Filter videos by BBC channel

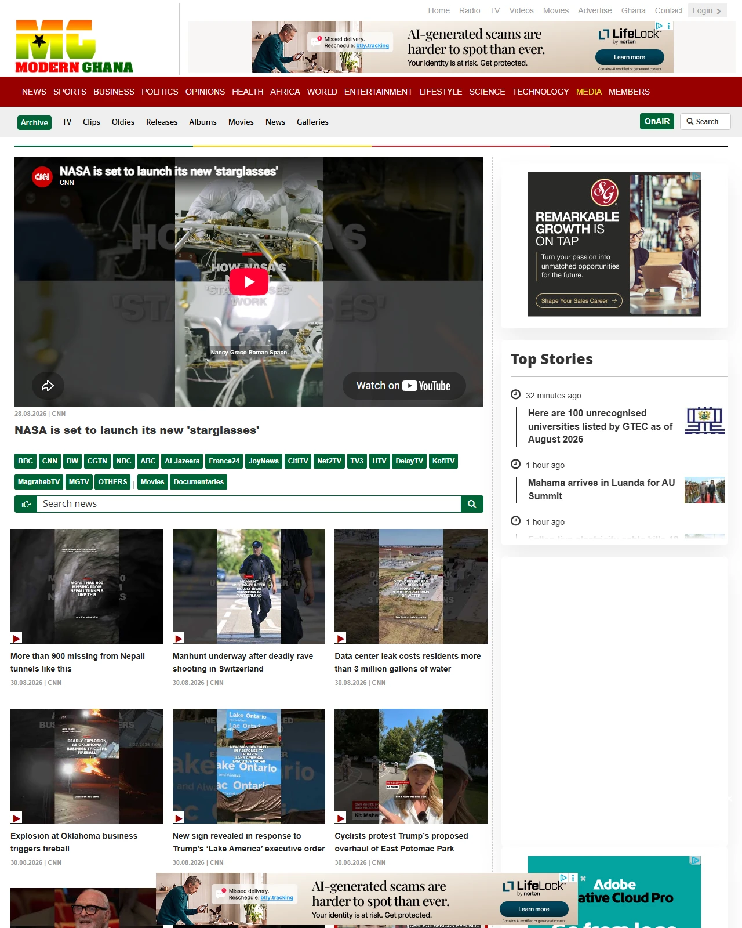pyautogui.click(x=26, y=461)
